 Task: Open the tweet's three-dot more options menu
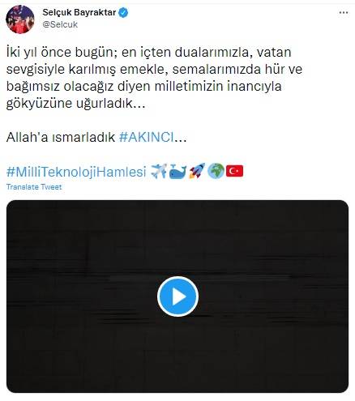click(x=343, y=13)
